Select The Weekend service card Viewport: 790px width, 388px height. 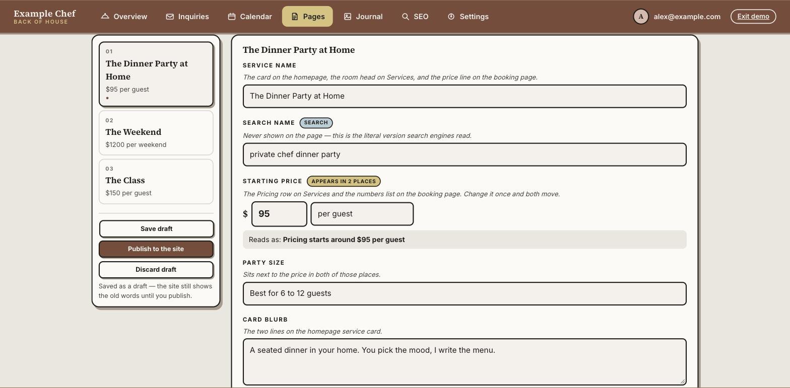[156, 133]
